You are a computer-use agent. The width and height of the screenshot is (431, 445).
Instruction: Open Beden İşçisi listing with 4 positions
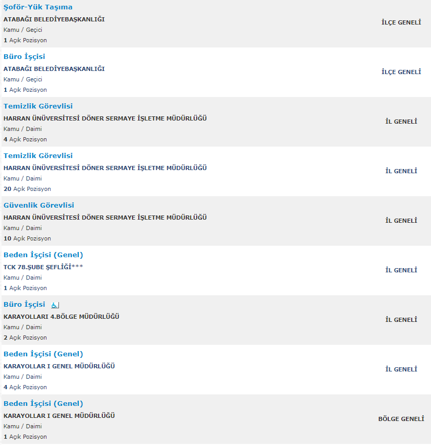pyautogui.click(x=43, y=354)
